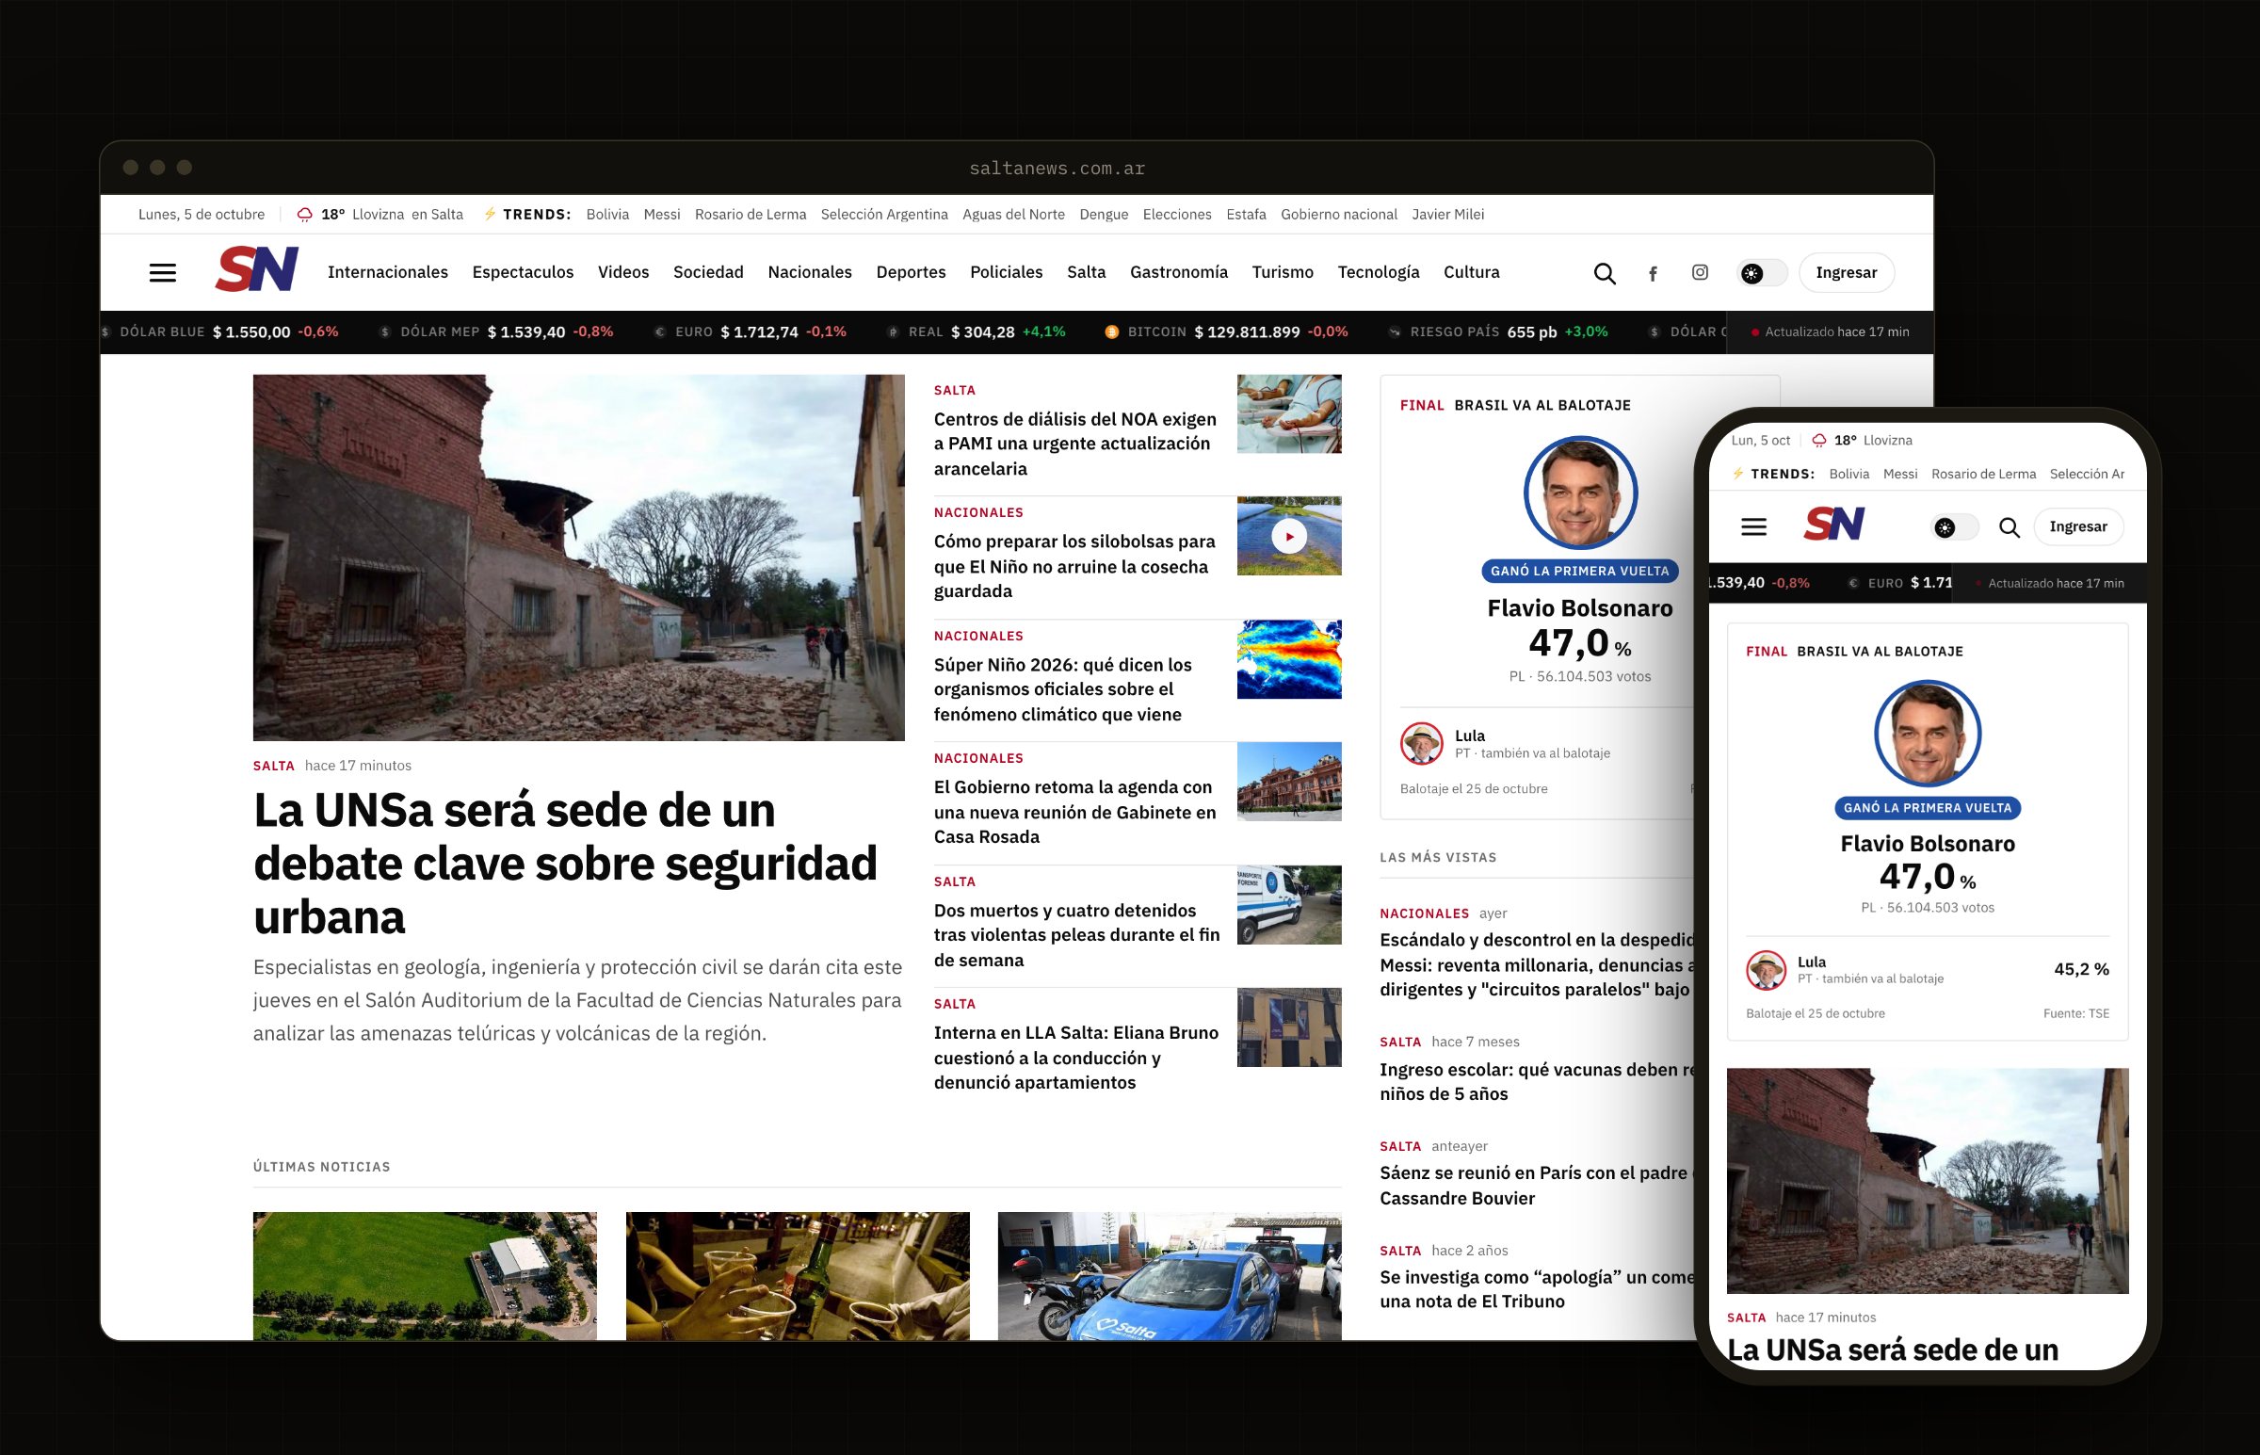
Task: Click the RIESGO PAÍS ticker entry
Action: click(x=1498, y=331)
